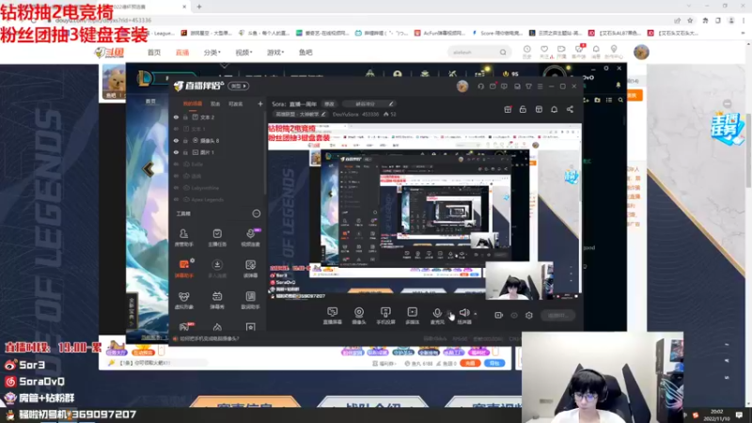The width and height of the screenshot is (752, 423).
Task: Toggle visibility of the Apex Legends source
Action: pyautogui.click(x=176, y=199)
